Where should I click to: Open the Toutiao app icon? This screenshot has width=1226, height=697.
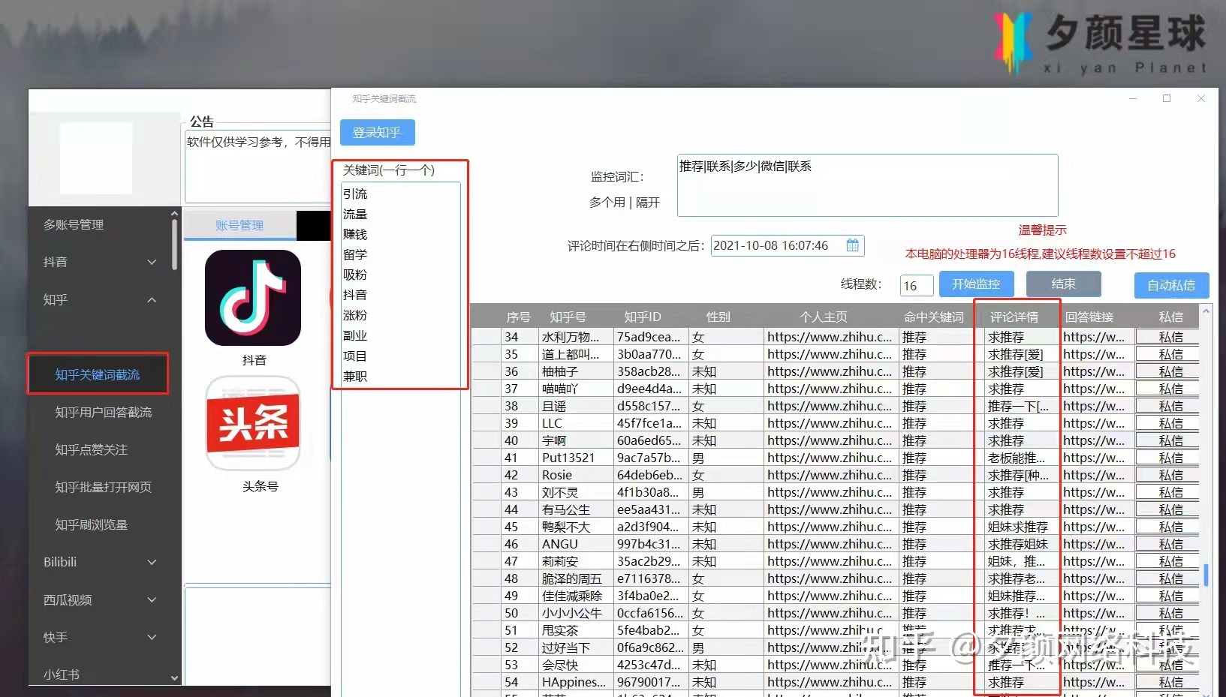click(253, 423)
